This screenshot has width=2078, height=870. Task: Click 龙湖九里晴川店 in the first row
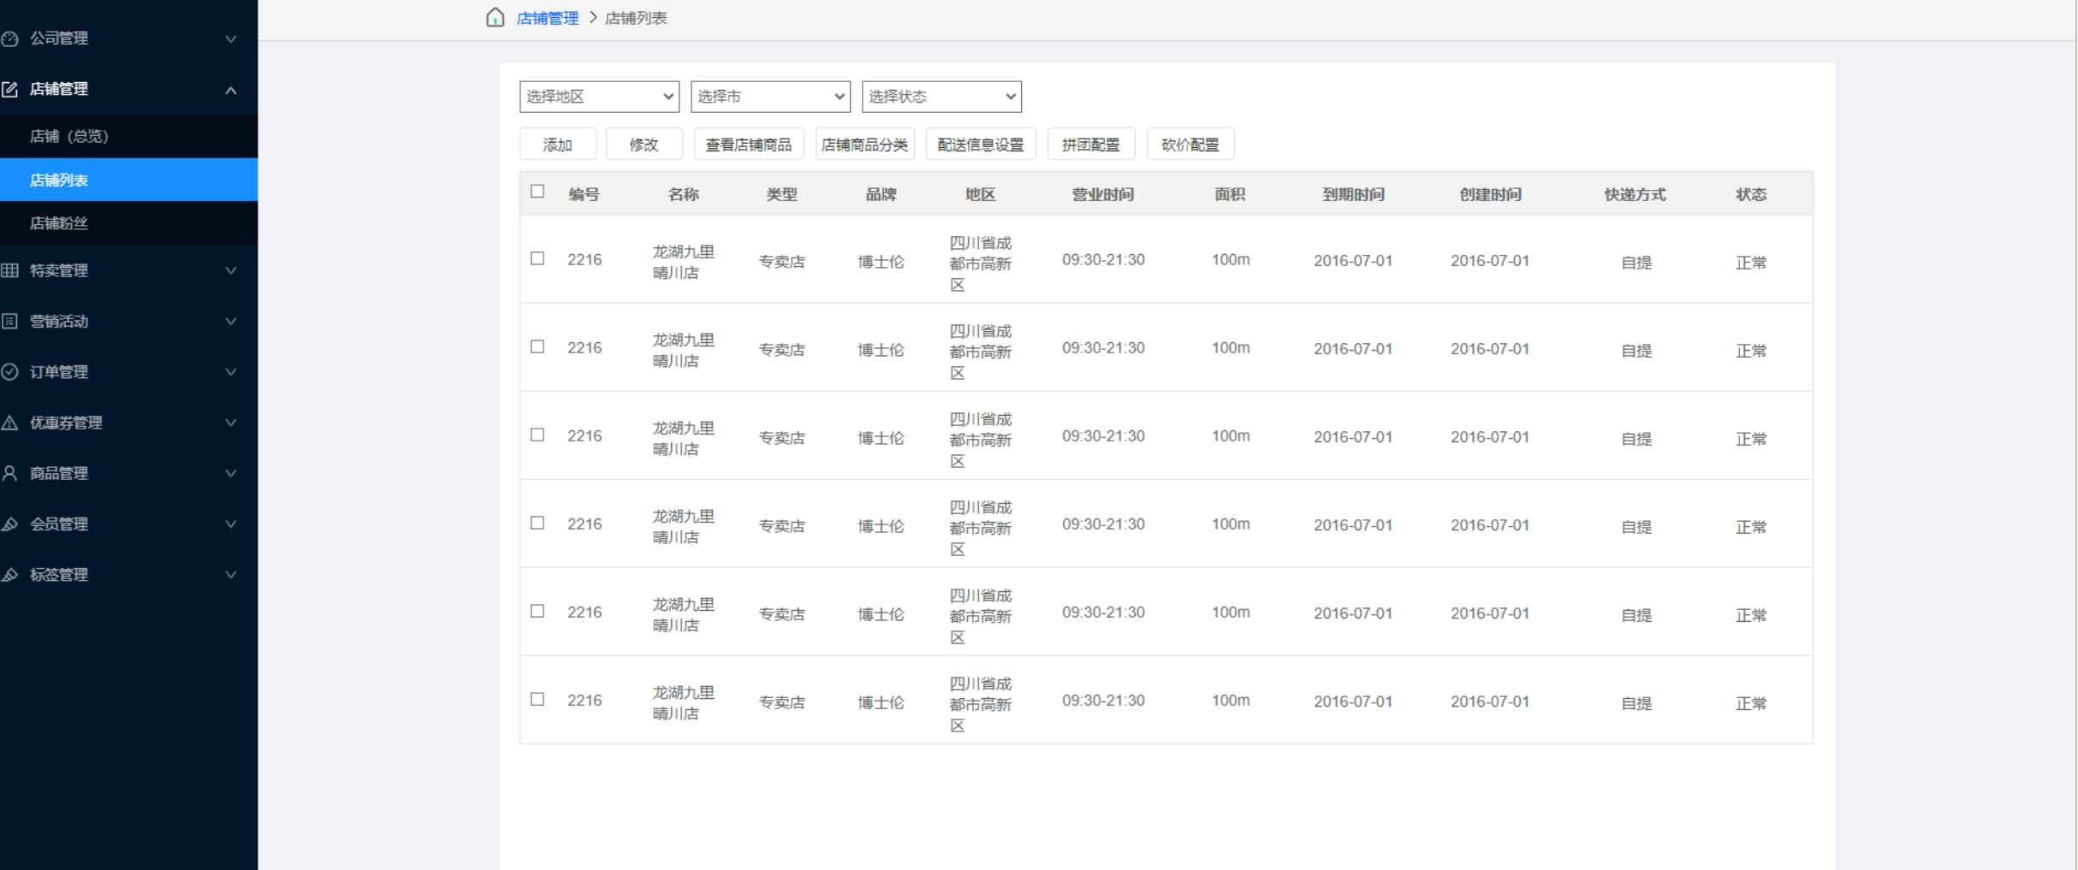[x=683, y=262]
